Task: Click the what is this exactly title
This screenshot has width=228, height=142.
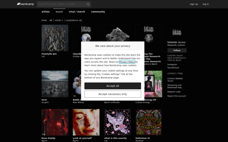Action: coord(115,138)
